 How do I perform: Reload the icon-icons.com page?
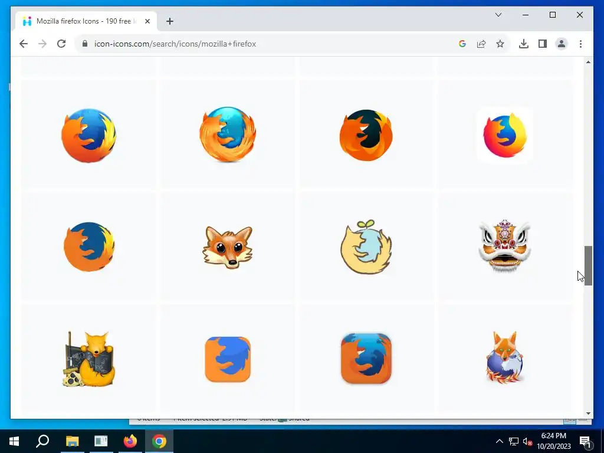(x=61, y=44)
